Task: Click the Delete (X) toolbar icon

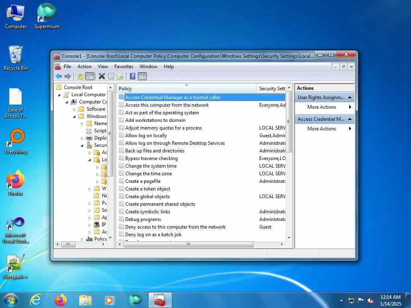Action: click(x=102, y=77)
